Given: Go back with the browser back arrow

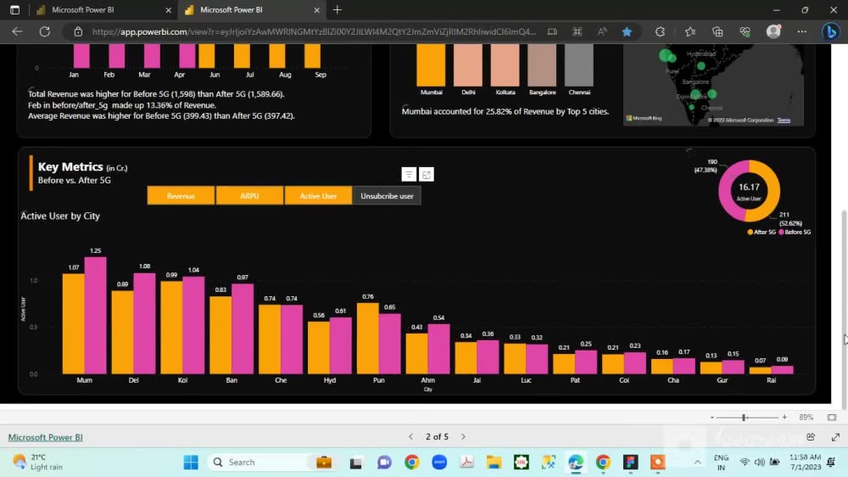Looking at the screenshot, I should tap(17, 31).
